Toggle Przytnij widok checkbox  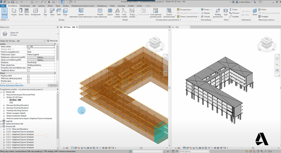point(28,76)
